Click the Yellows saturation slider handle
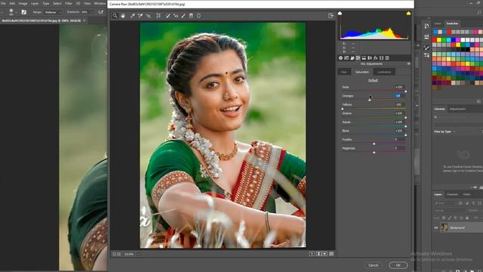 (342, 109)
